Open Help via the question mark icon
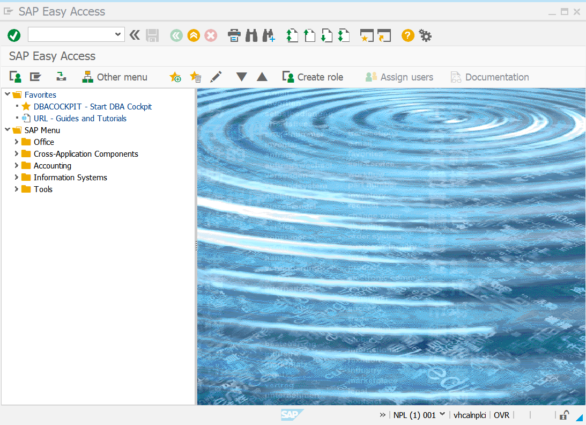The height and width of the screenshot is (425, 586). (407, 35)
